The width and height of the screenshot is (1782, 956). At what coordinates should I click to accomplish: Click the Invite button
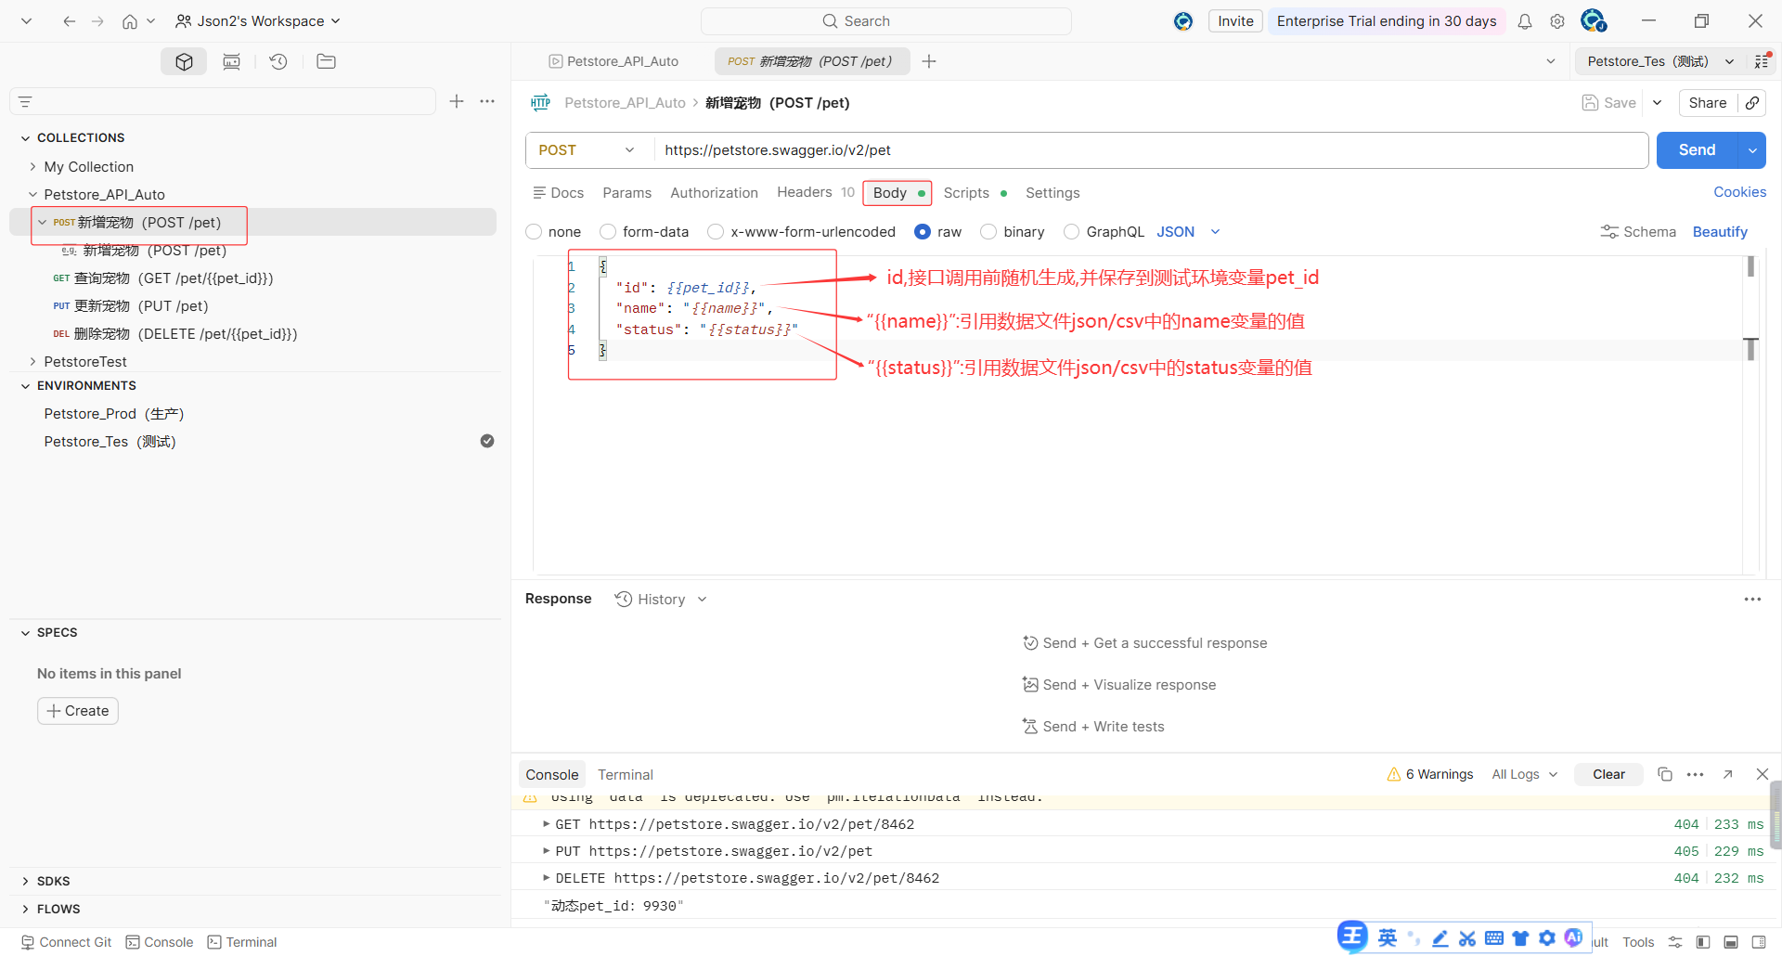tap(1235, 21)
